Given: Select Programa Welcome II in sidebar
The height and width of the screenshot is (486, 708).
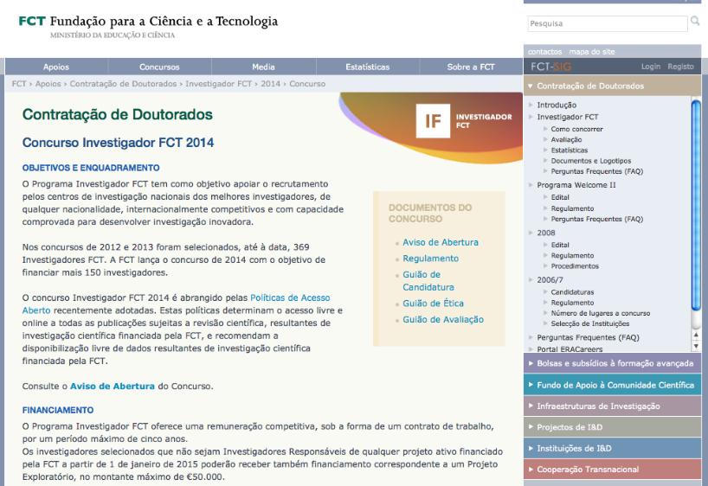Looking at the screenshot, I should pos(576,185).
